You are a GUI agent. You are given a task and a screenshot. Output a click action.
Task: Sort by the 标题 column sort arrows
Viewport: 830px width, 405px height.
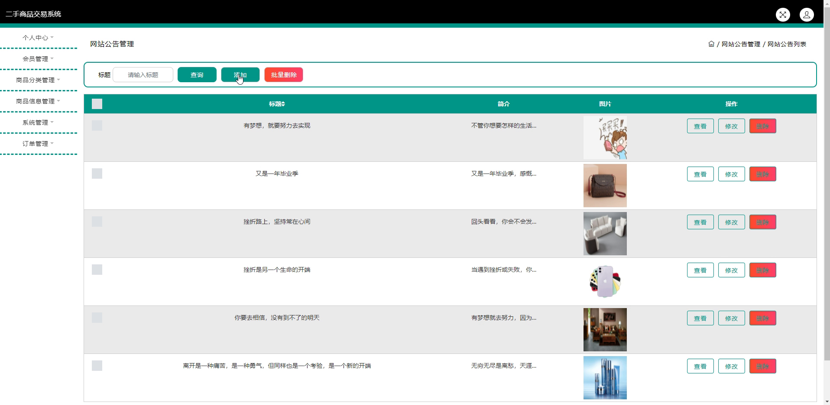[283, 104]
